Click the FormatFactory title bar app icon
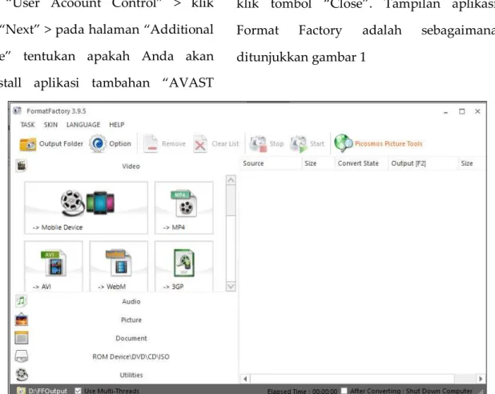The image size is (495, 394). (18, 111)
